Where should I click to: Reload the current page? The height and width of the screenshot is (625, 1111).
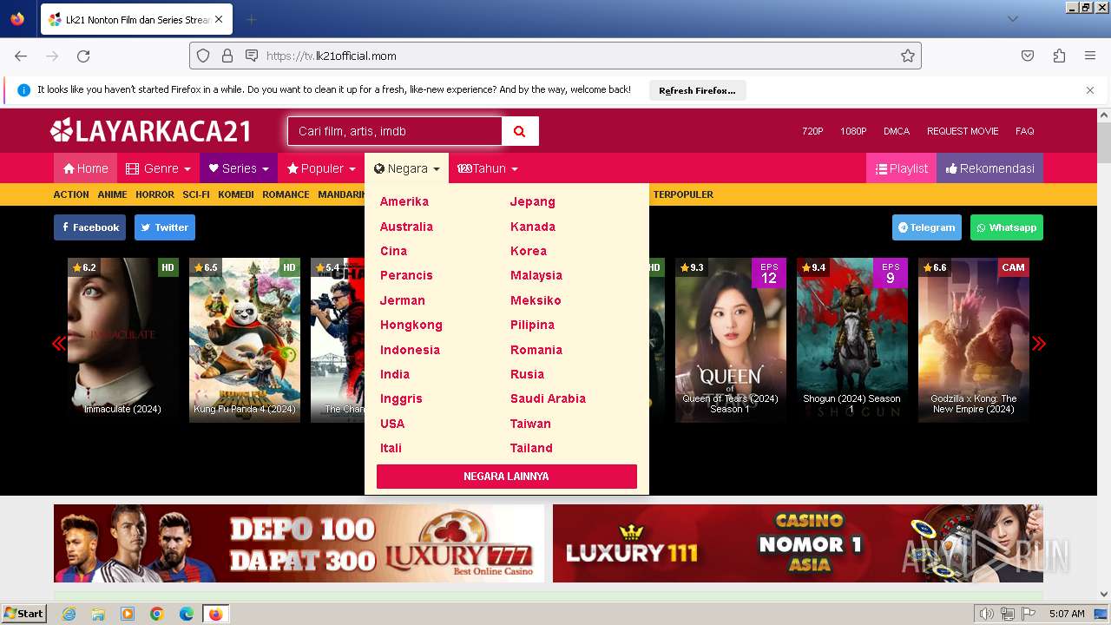coord(83,56)
